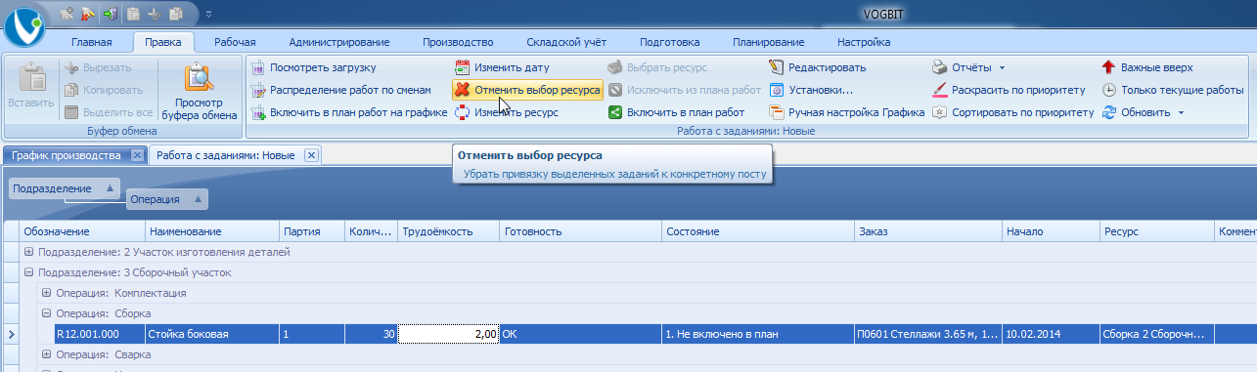Switch to the Складской учёт tab
Viewport: 1257px width, 372px height.
[x=566, y=42]
